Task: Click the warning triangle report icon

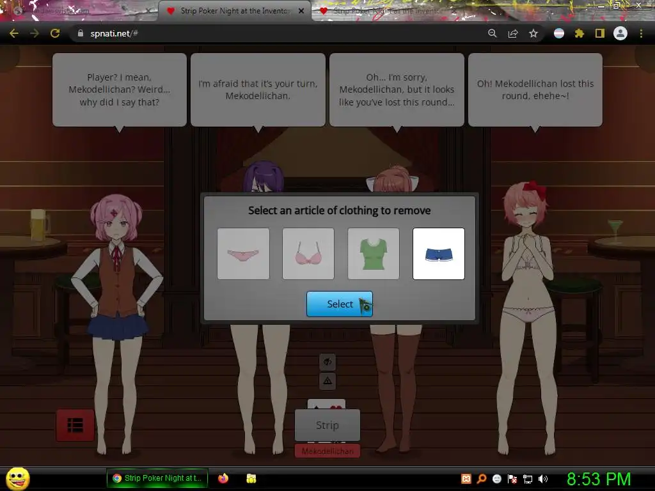Action: (x=327, y=381)
